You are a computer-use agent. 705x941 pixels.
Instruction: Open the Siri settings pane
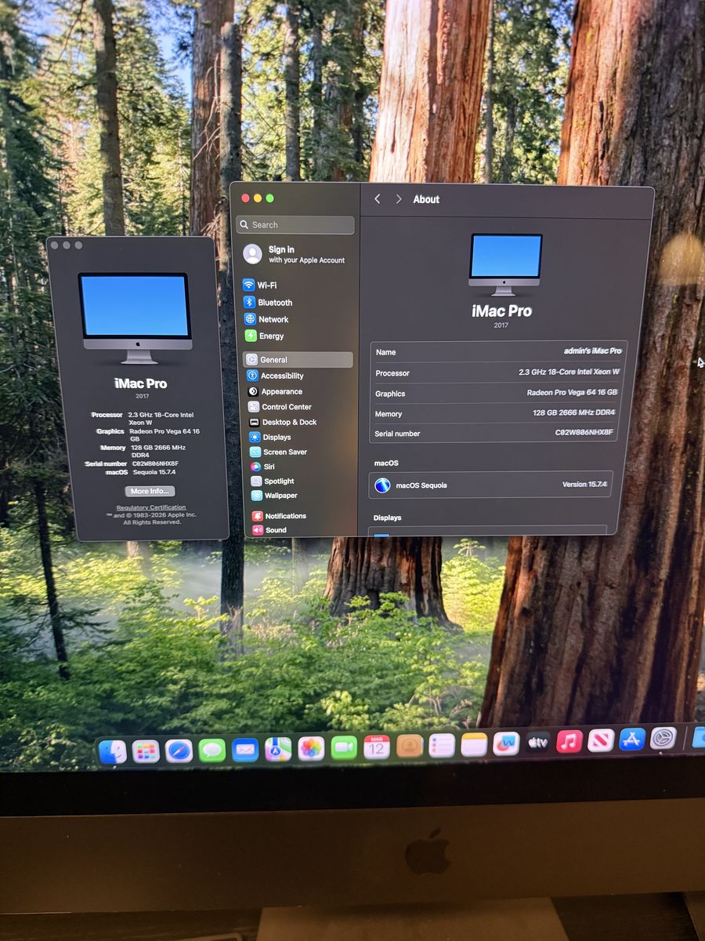point(269,467)
